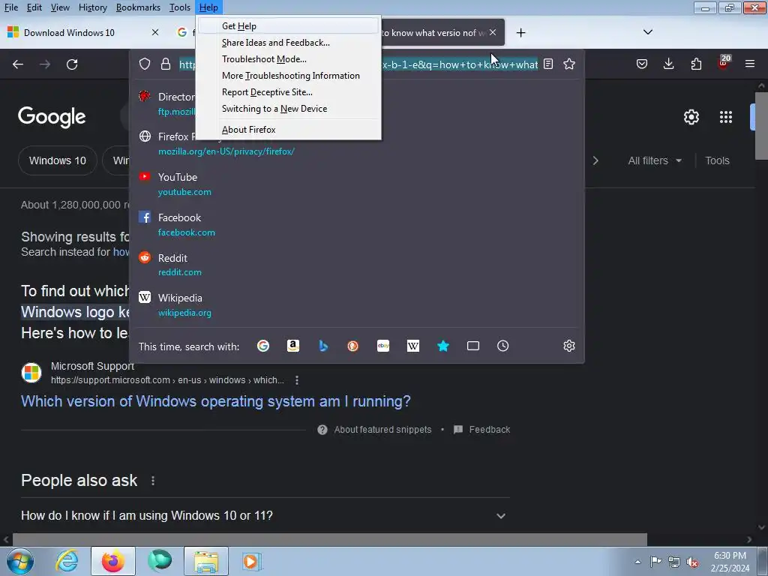The image size is (768, 576).
Task: Open the Microsoft Support result options dots
Action: tap(297, 380)
